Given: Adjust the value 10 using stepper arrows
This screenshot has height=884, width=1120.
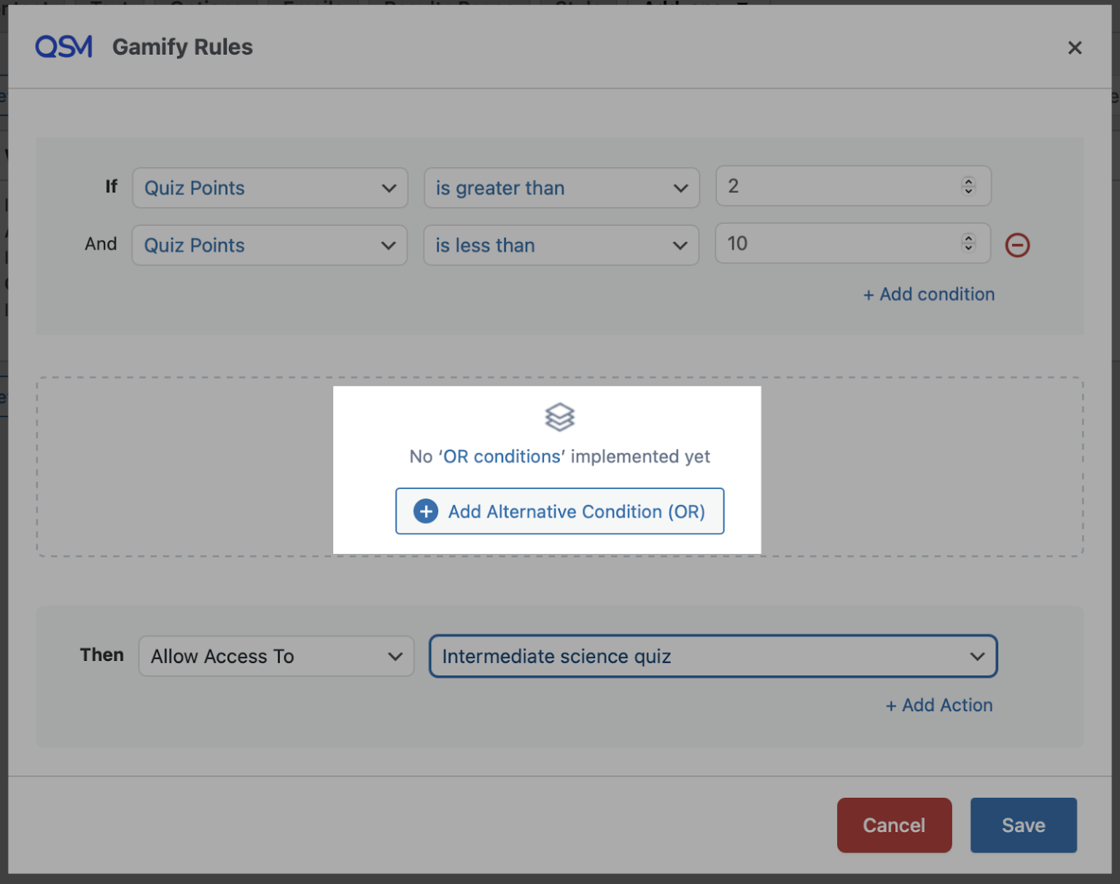Looking at the screenshot, I should pyautogui.click(x=968, y=243).
